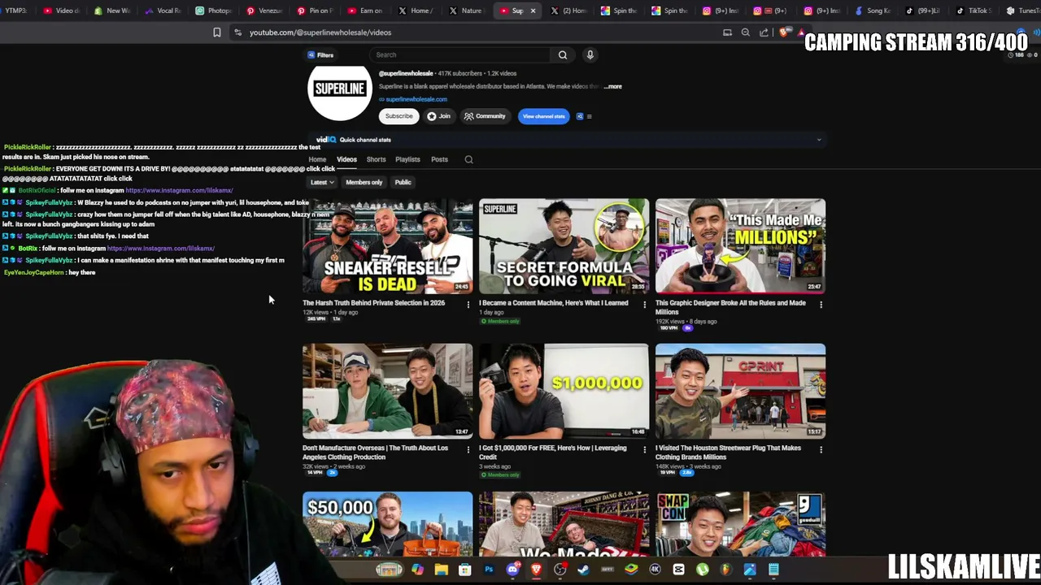
Task: Open the Playlists tab
Action: tap(407, 159)
